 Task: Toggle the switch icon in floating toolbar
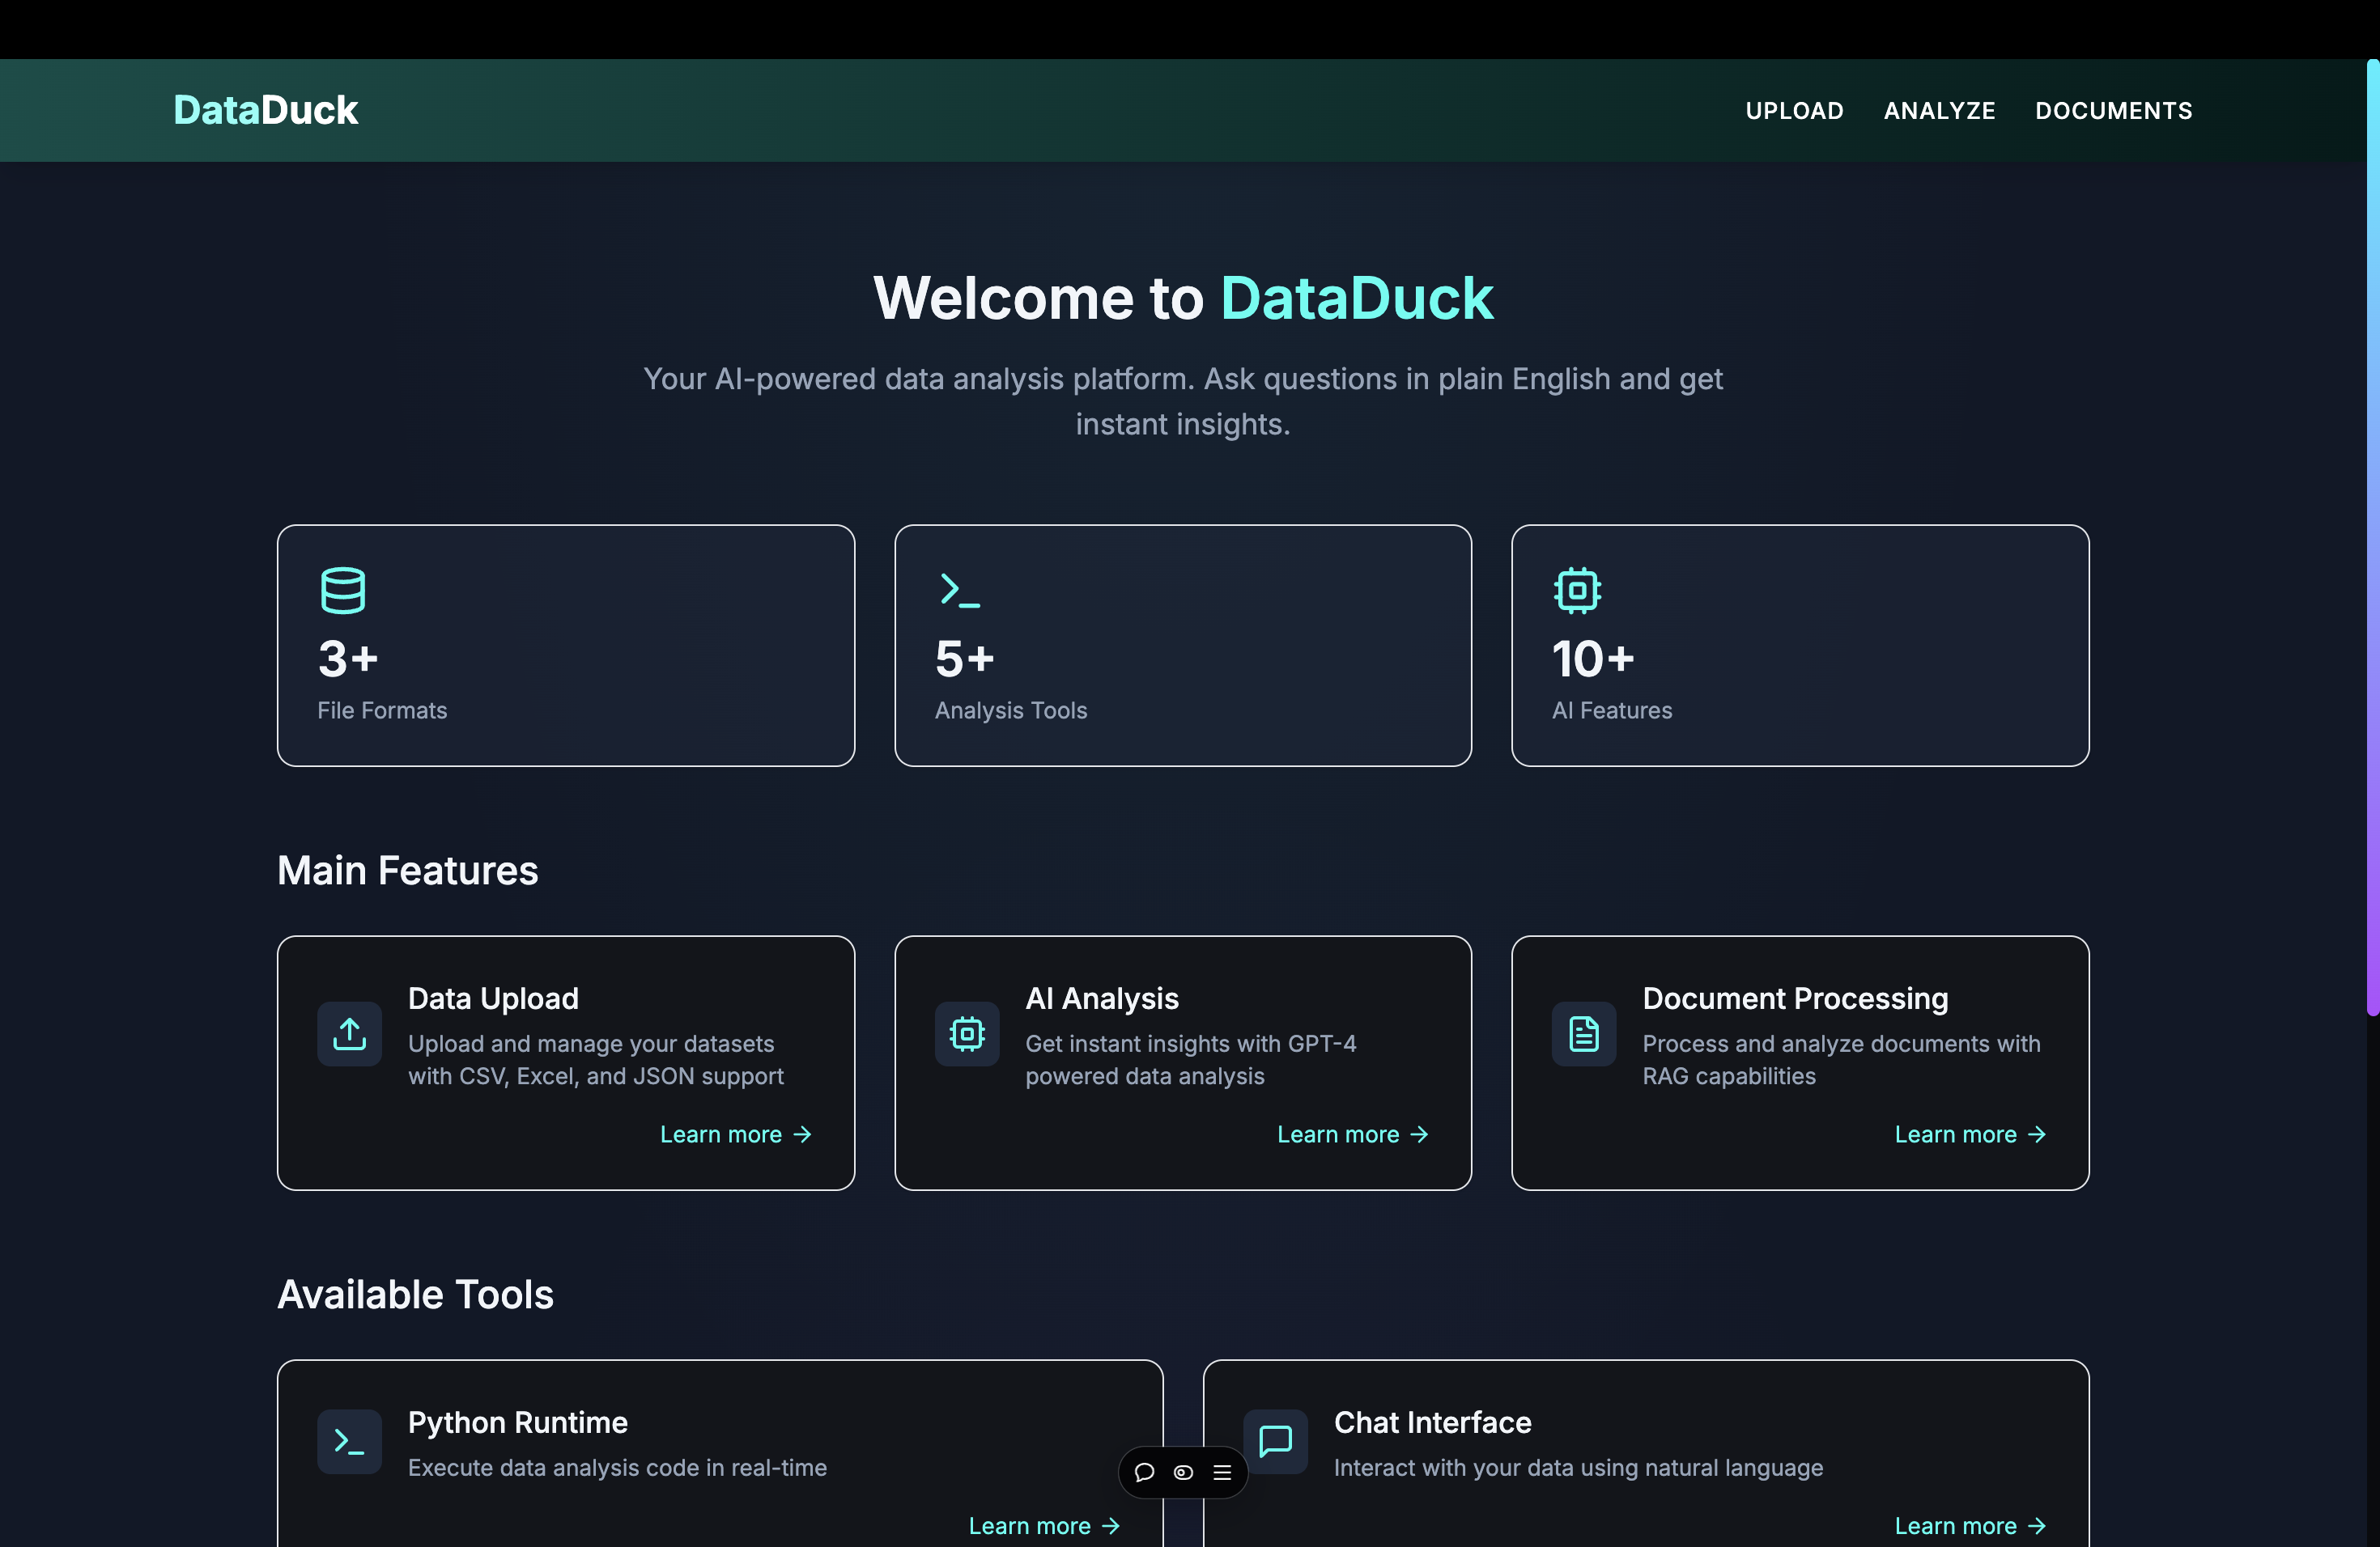point(1183,1472)
